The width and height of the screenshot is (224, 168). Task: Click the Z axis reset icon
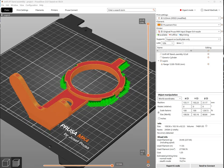coord(207,98)
